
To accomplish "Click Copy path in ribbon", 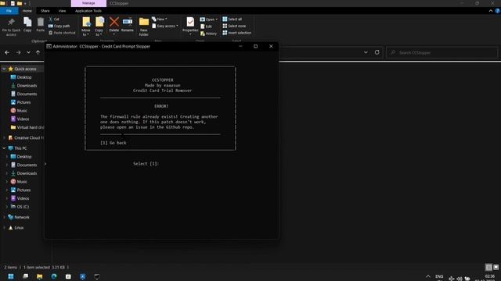I will pos(59,26).
